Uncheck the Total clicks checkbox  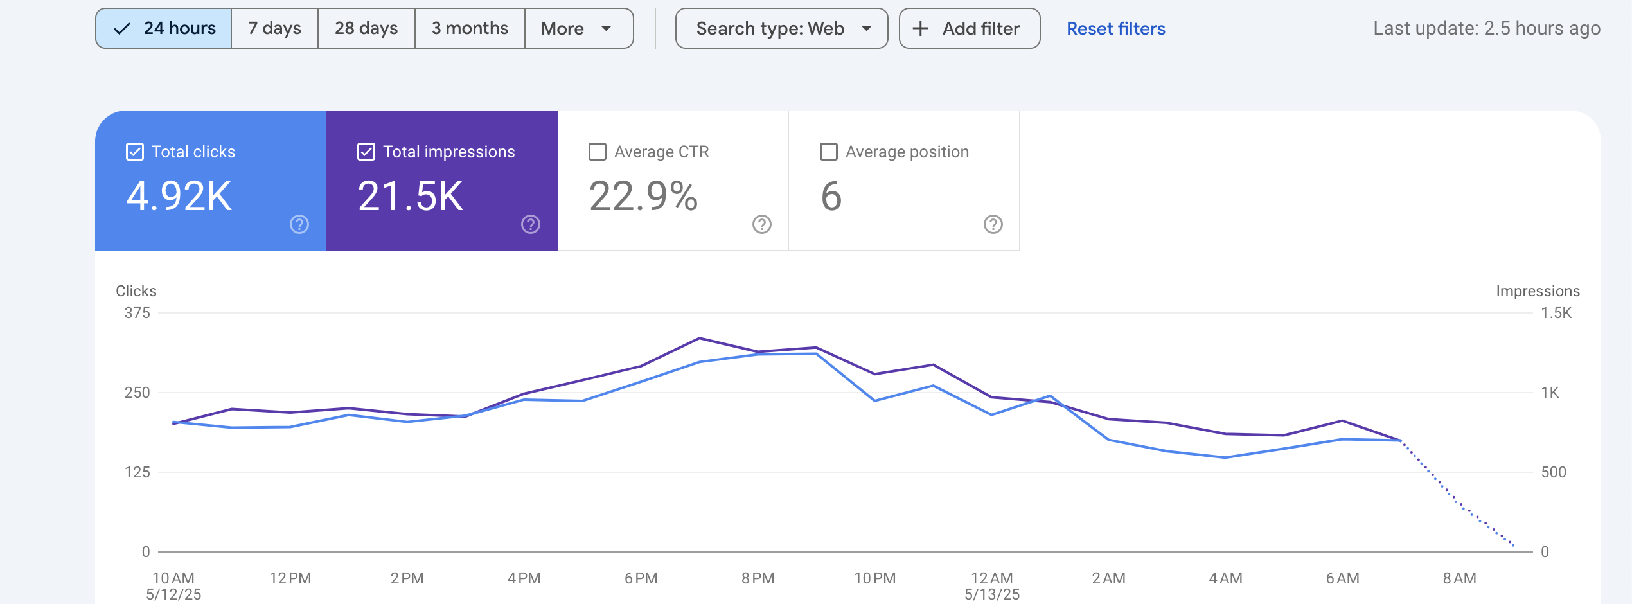point(135,152)
